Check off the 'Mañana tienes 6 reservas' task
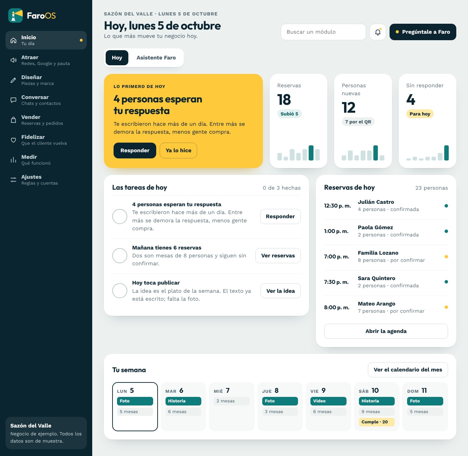Viewport: 468px width, 456px height. [x=120, y=256]
